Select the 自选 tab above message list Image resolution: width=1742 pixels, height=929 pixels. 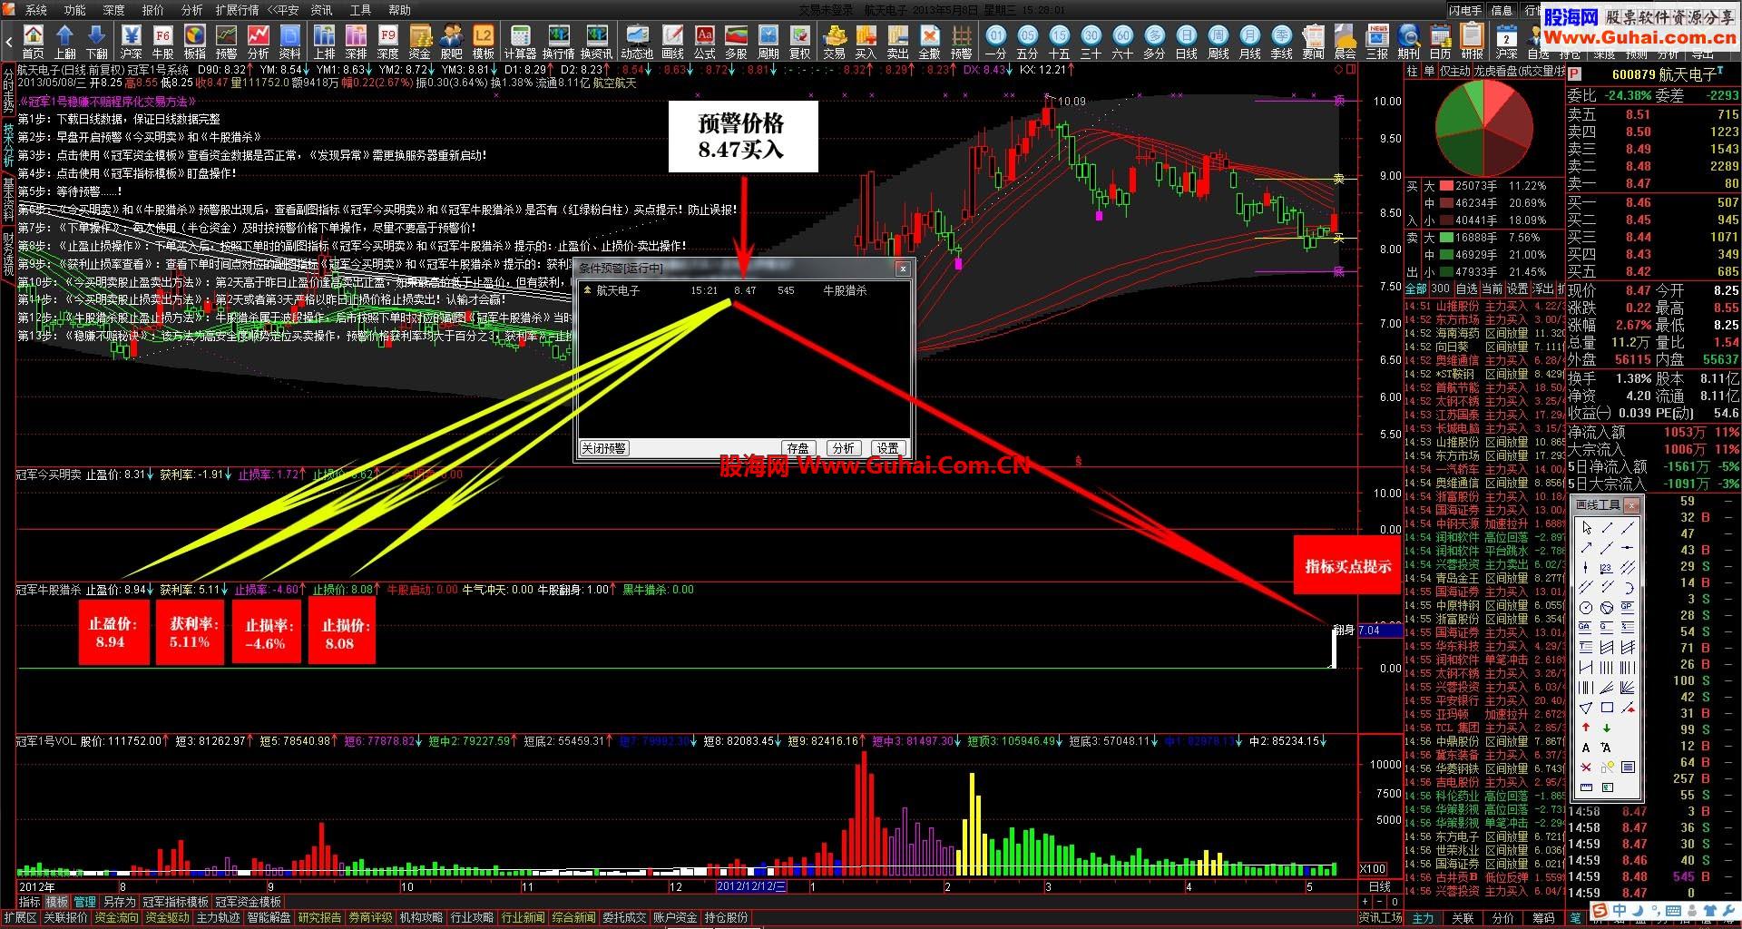click(x=1467, y=288)
